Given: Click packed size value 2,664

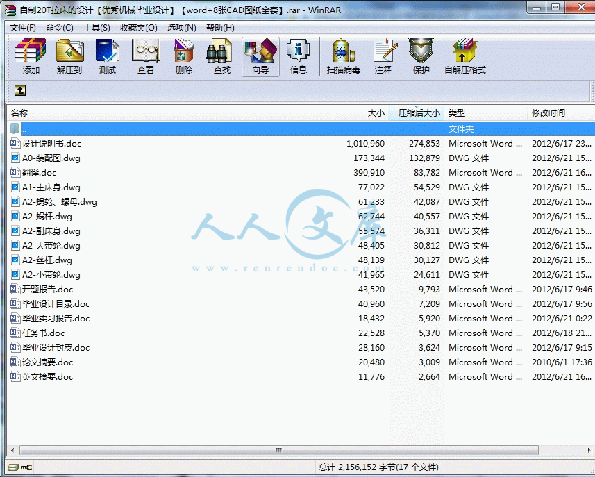Looking at the screenshot, I should (429, 377).
